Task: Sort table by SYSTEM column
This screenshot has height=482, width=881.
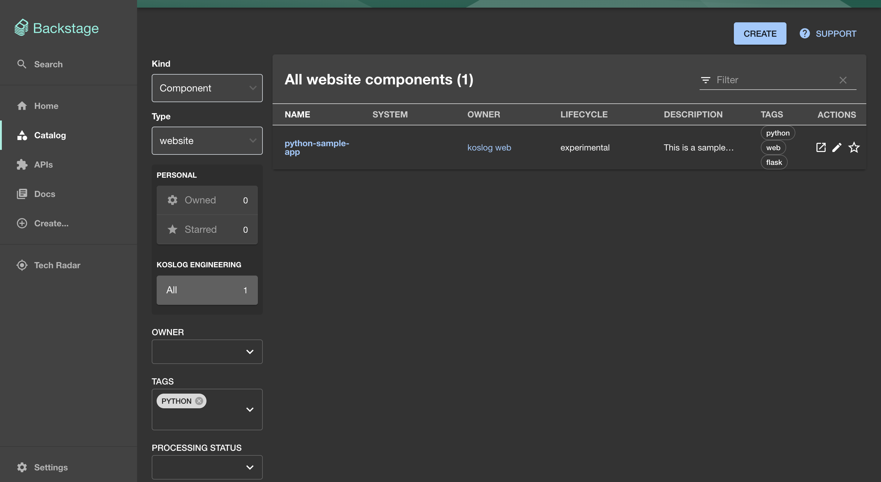Action: (x=390, y=114)
